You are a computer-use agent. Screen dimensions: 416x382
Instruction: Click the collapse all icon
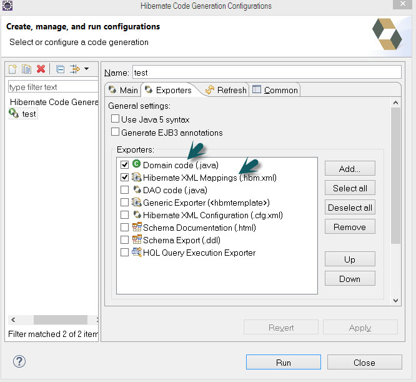[60, 69]
